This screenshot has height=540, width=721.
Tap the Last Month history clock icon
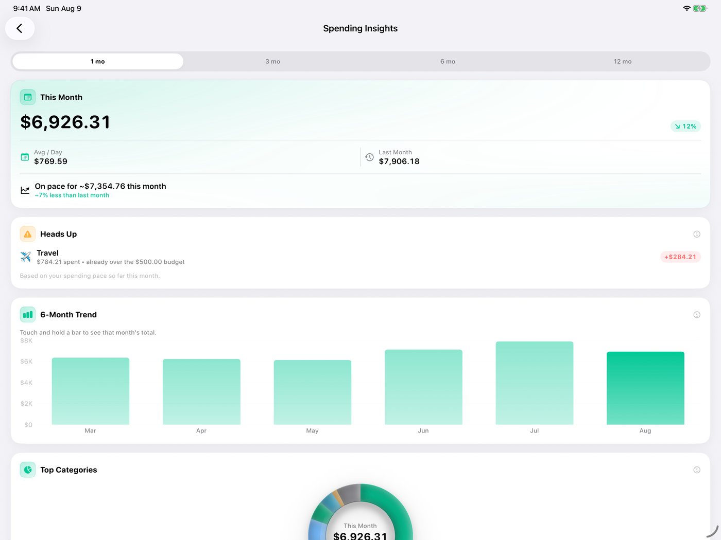369,157
